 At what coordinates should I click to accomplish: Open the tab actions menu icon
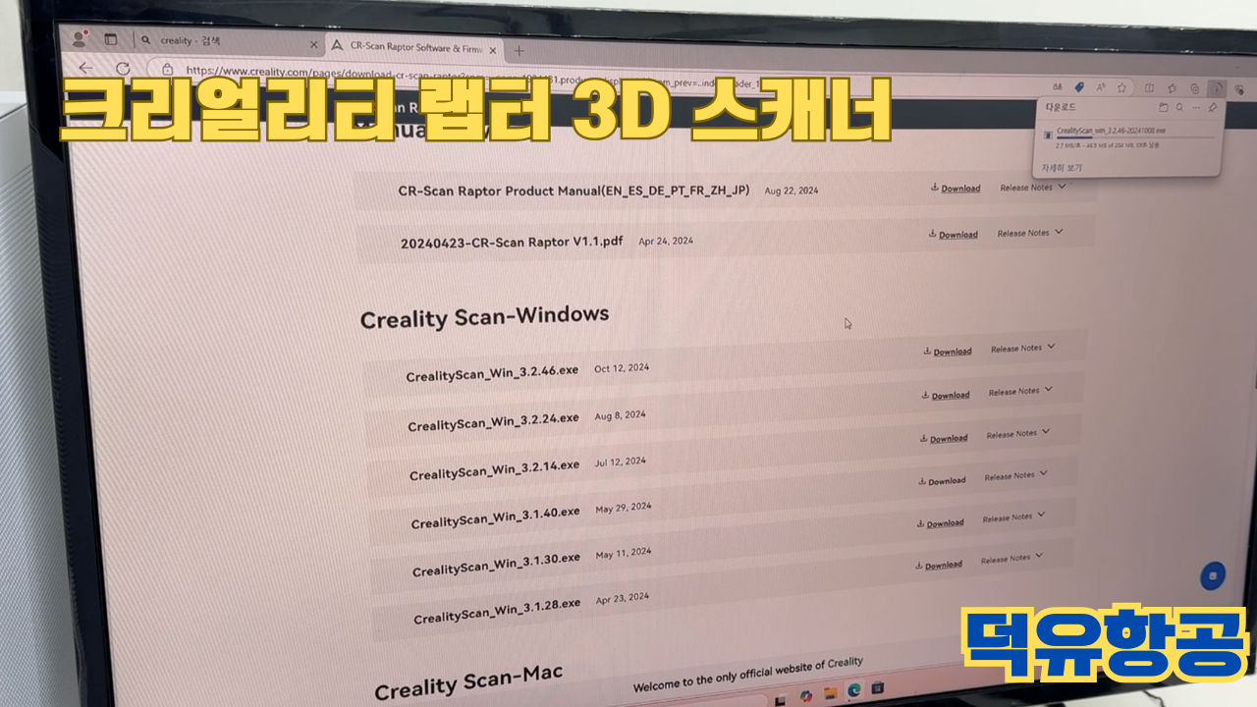pos(111,40)
